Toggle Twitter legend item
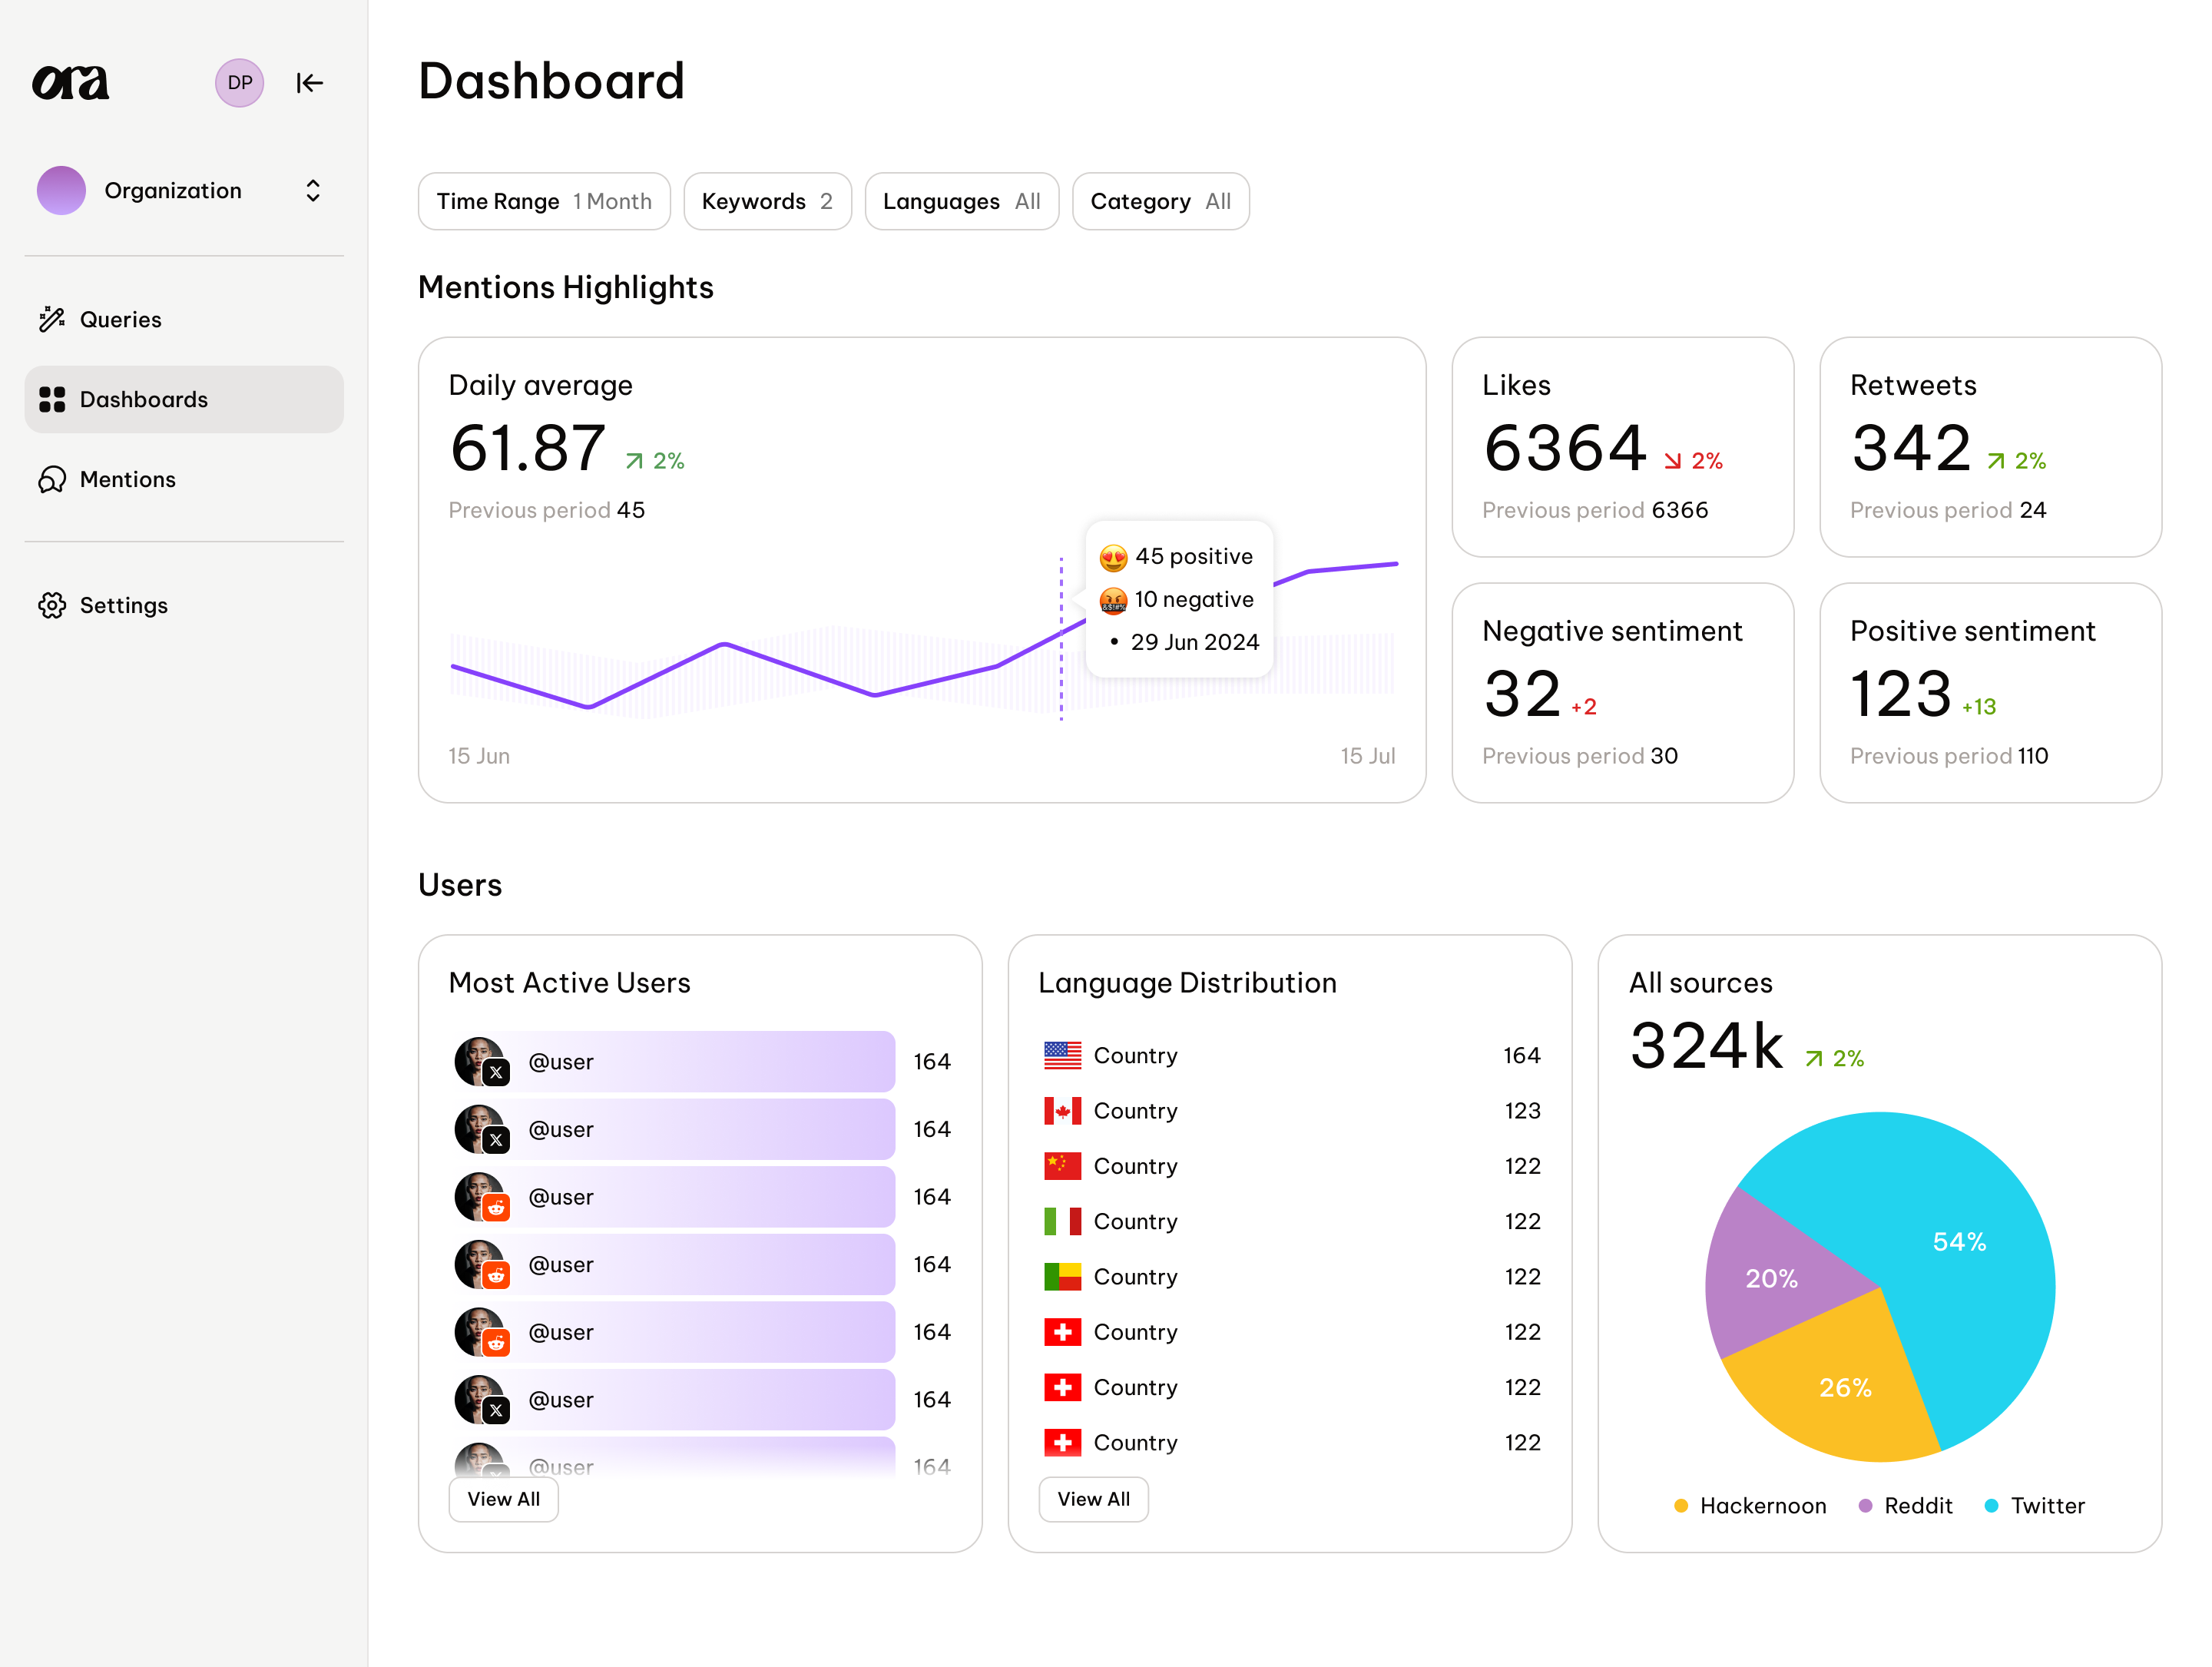This screenshot has width=2212, height=1667. click(x=2034, y=1505)
